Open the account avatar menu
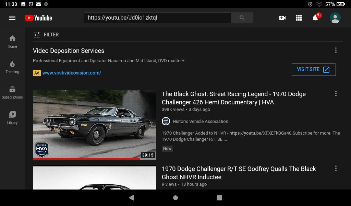 335,18
